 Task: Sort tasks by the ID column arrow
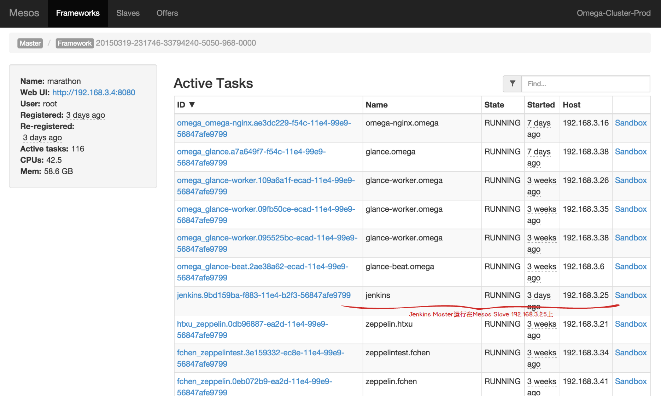(x=192, y=105)
